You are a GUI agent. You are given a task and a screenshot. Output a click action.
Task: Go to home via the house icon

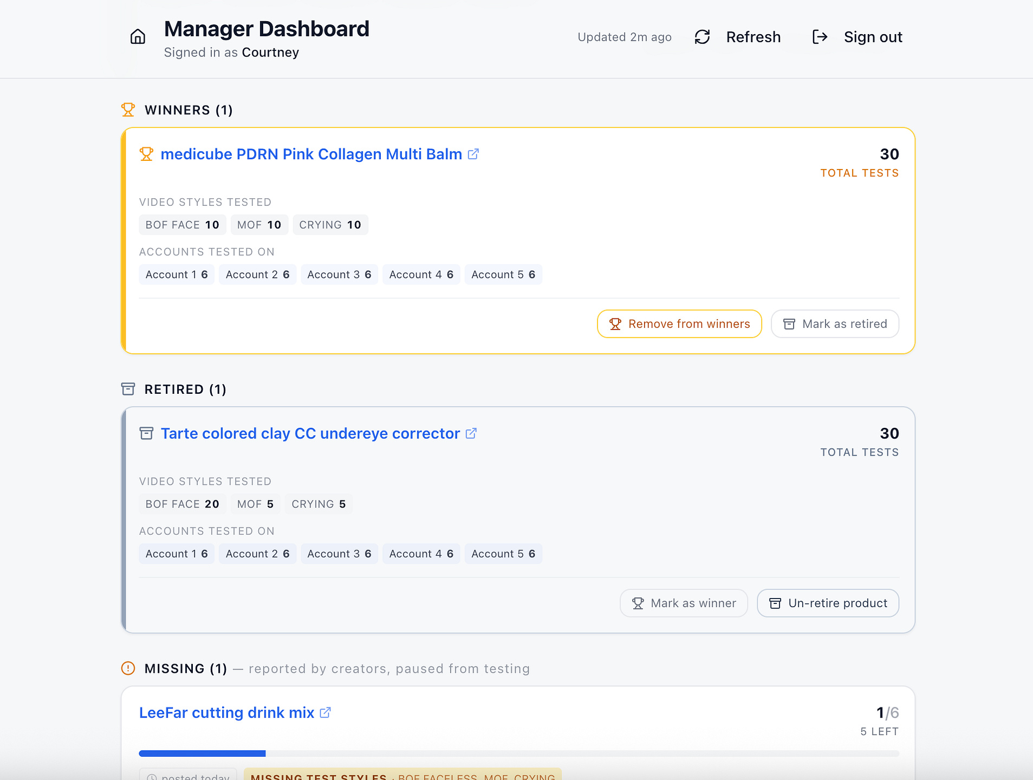point(138,37)
